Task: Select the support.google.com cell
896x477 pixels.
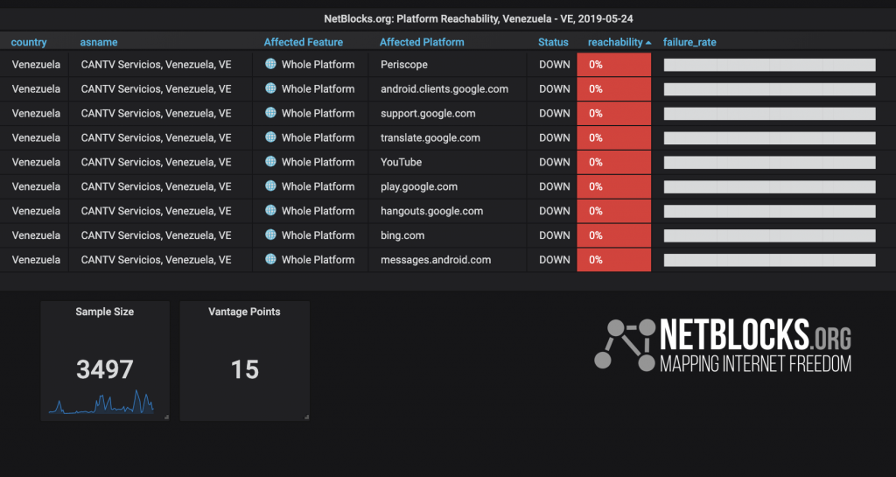Action: [x=427, y=114]
